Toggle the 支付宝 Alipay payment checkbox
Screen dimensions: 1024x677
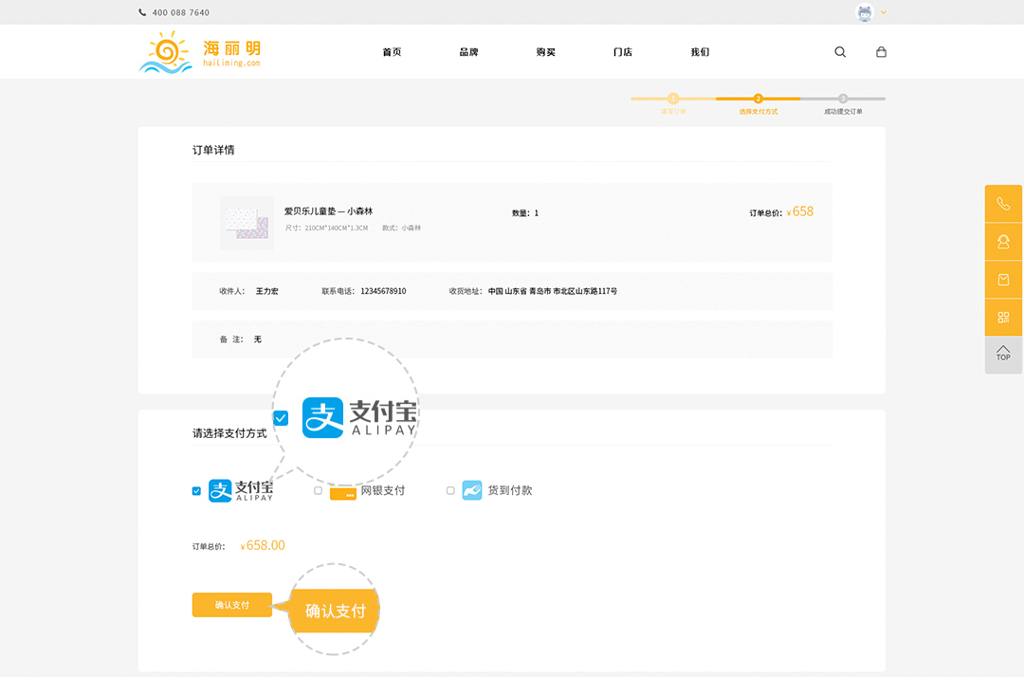tap(196, 491)
